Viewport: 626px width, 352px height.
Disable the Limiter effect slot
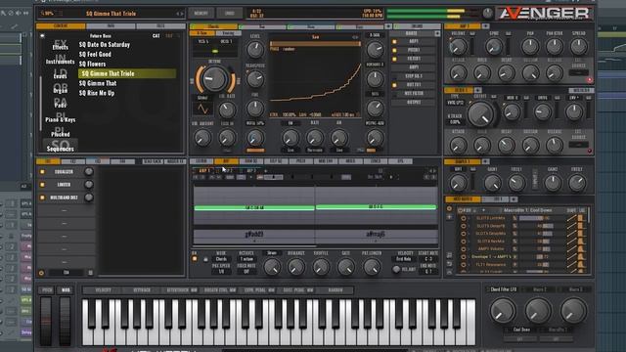42,185
